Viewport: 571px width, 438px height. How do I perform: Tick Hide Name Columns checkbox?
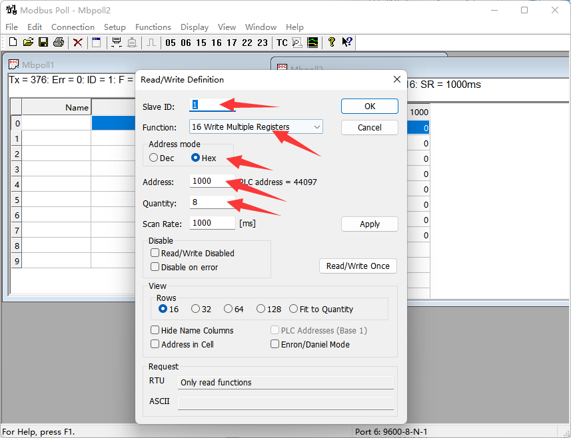[x=155, y=330]
